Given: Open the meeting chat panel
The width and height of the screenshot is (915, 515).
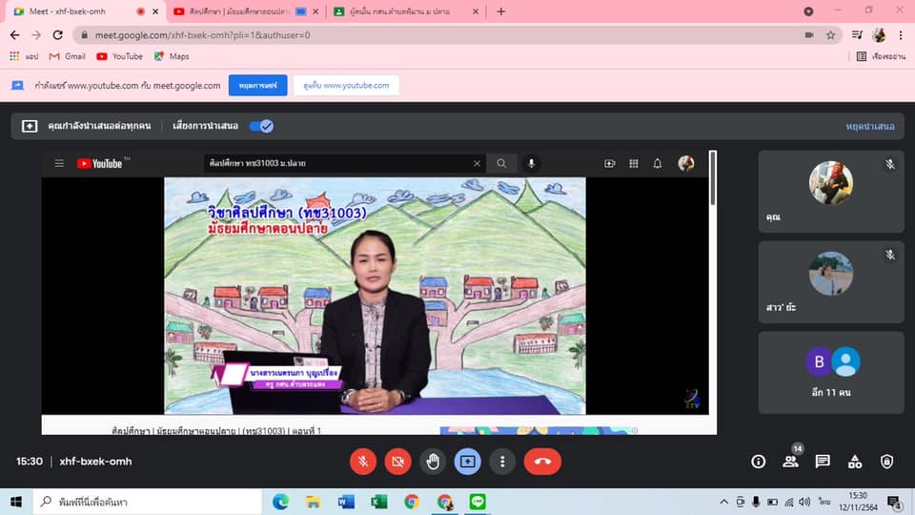Looking at the screenshot, I should pos(823,462).
